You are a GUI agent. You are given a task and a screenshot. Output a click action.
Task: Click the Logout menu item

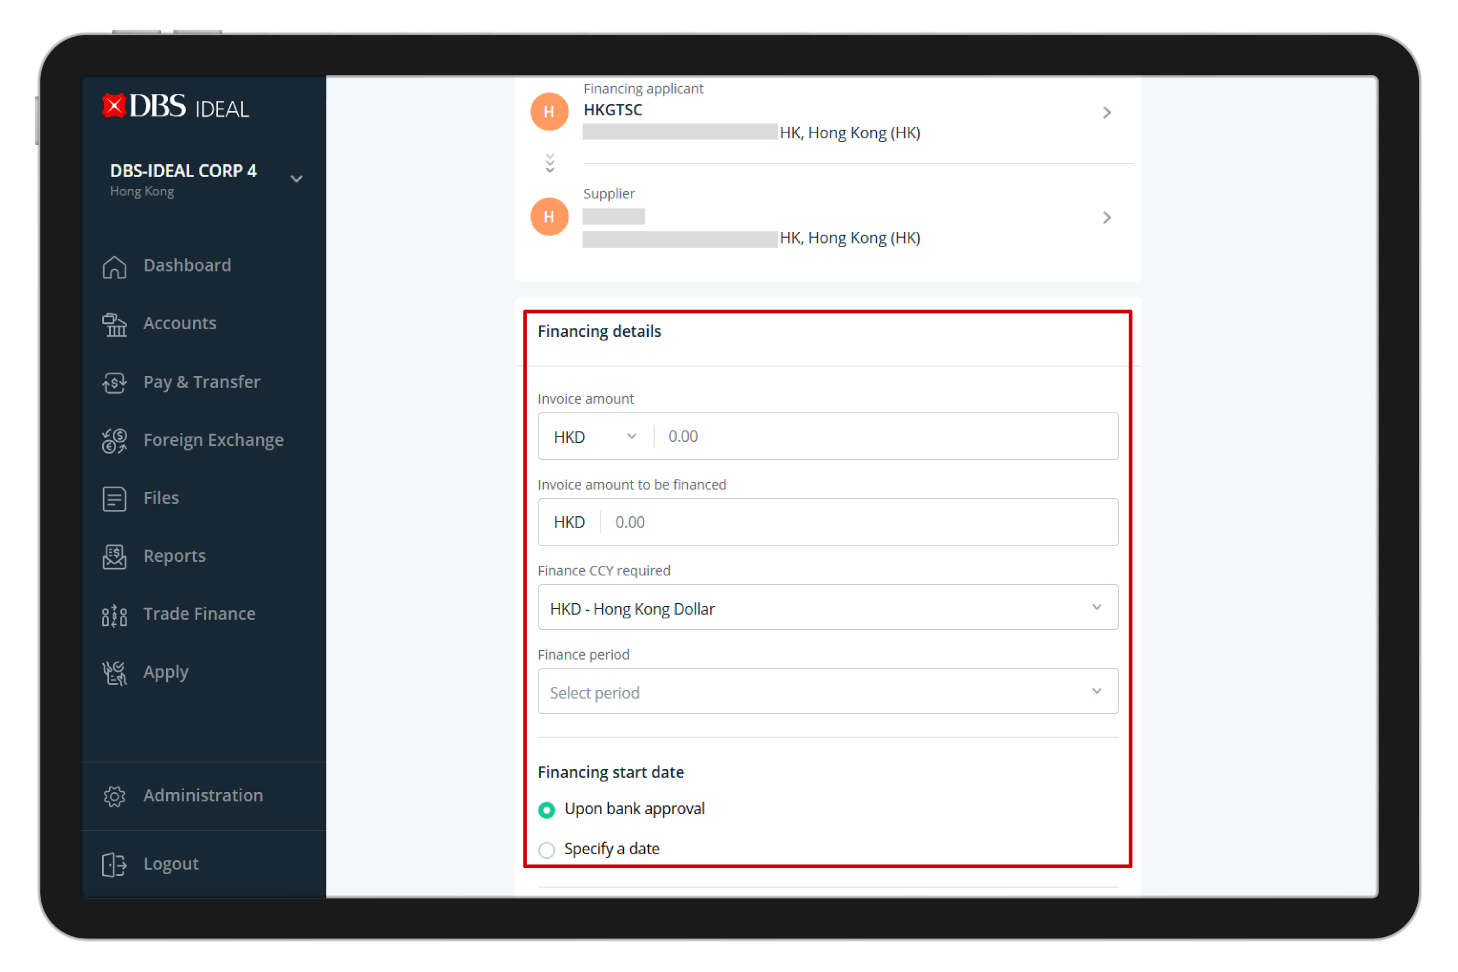[x=171, y=864]
